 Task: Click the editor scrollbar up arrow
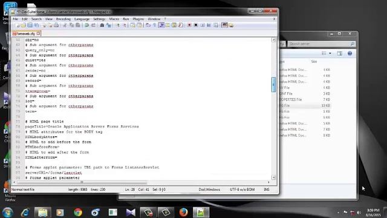pyautogui.click(x=273, y=40)
